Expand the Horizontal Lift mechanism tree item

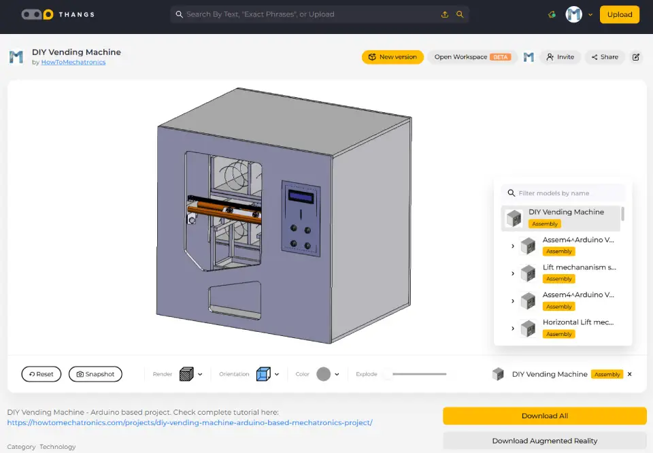(x=513, y=329)
